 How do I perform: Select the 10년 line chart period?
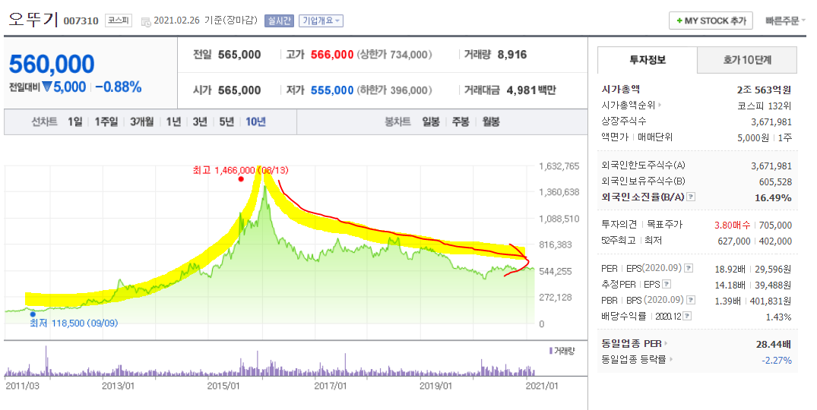point(255,121)
